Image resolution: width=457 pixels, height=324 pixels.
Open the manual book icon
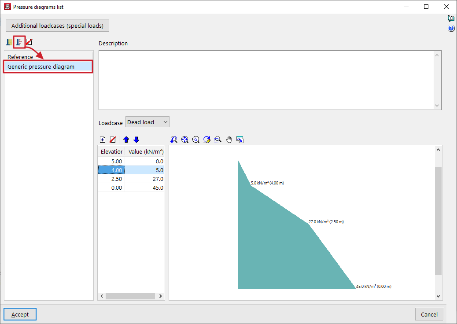point(451,18)
